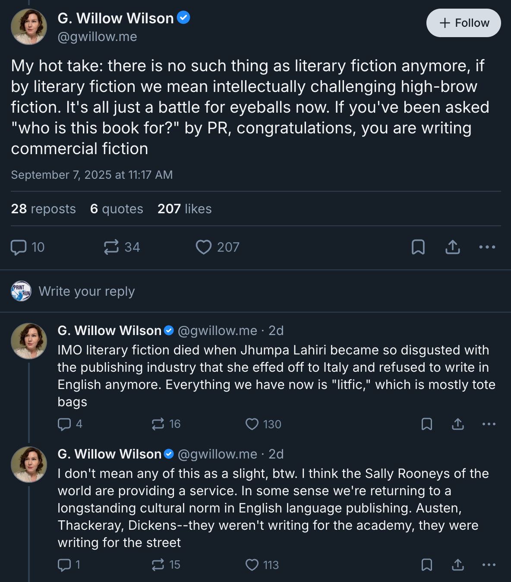Bookmark the Jhumpa Lahiri reply

(426, 424)
